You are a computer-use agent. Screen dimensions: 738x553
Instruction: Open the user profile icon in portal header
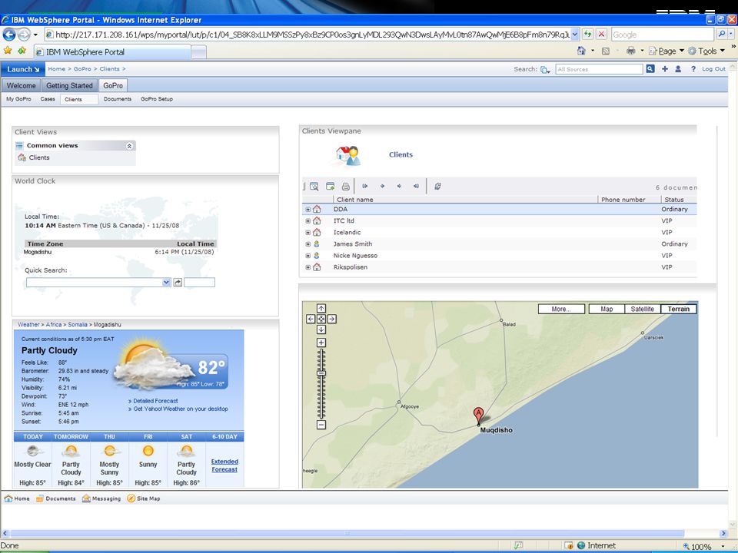point(678,68)
